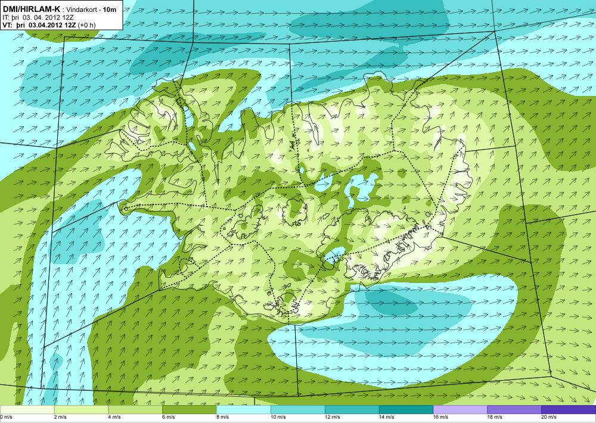Click the "4 m/s" legend label
Viewport: 596px width, 423px height.
(114, 417)
